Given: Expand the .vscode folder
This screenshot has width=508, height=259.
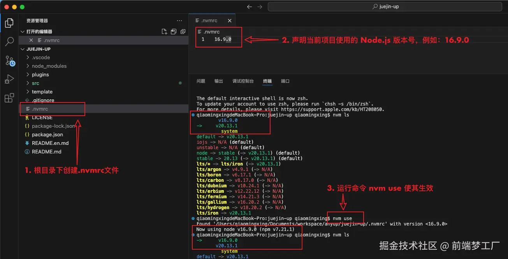Looking at the screenshot, I should [104, 57].
